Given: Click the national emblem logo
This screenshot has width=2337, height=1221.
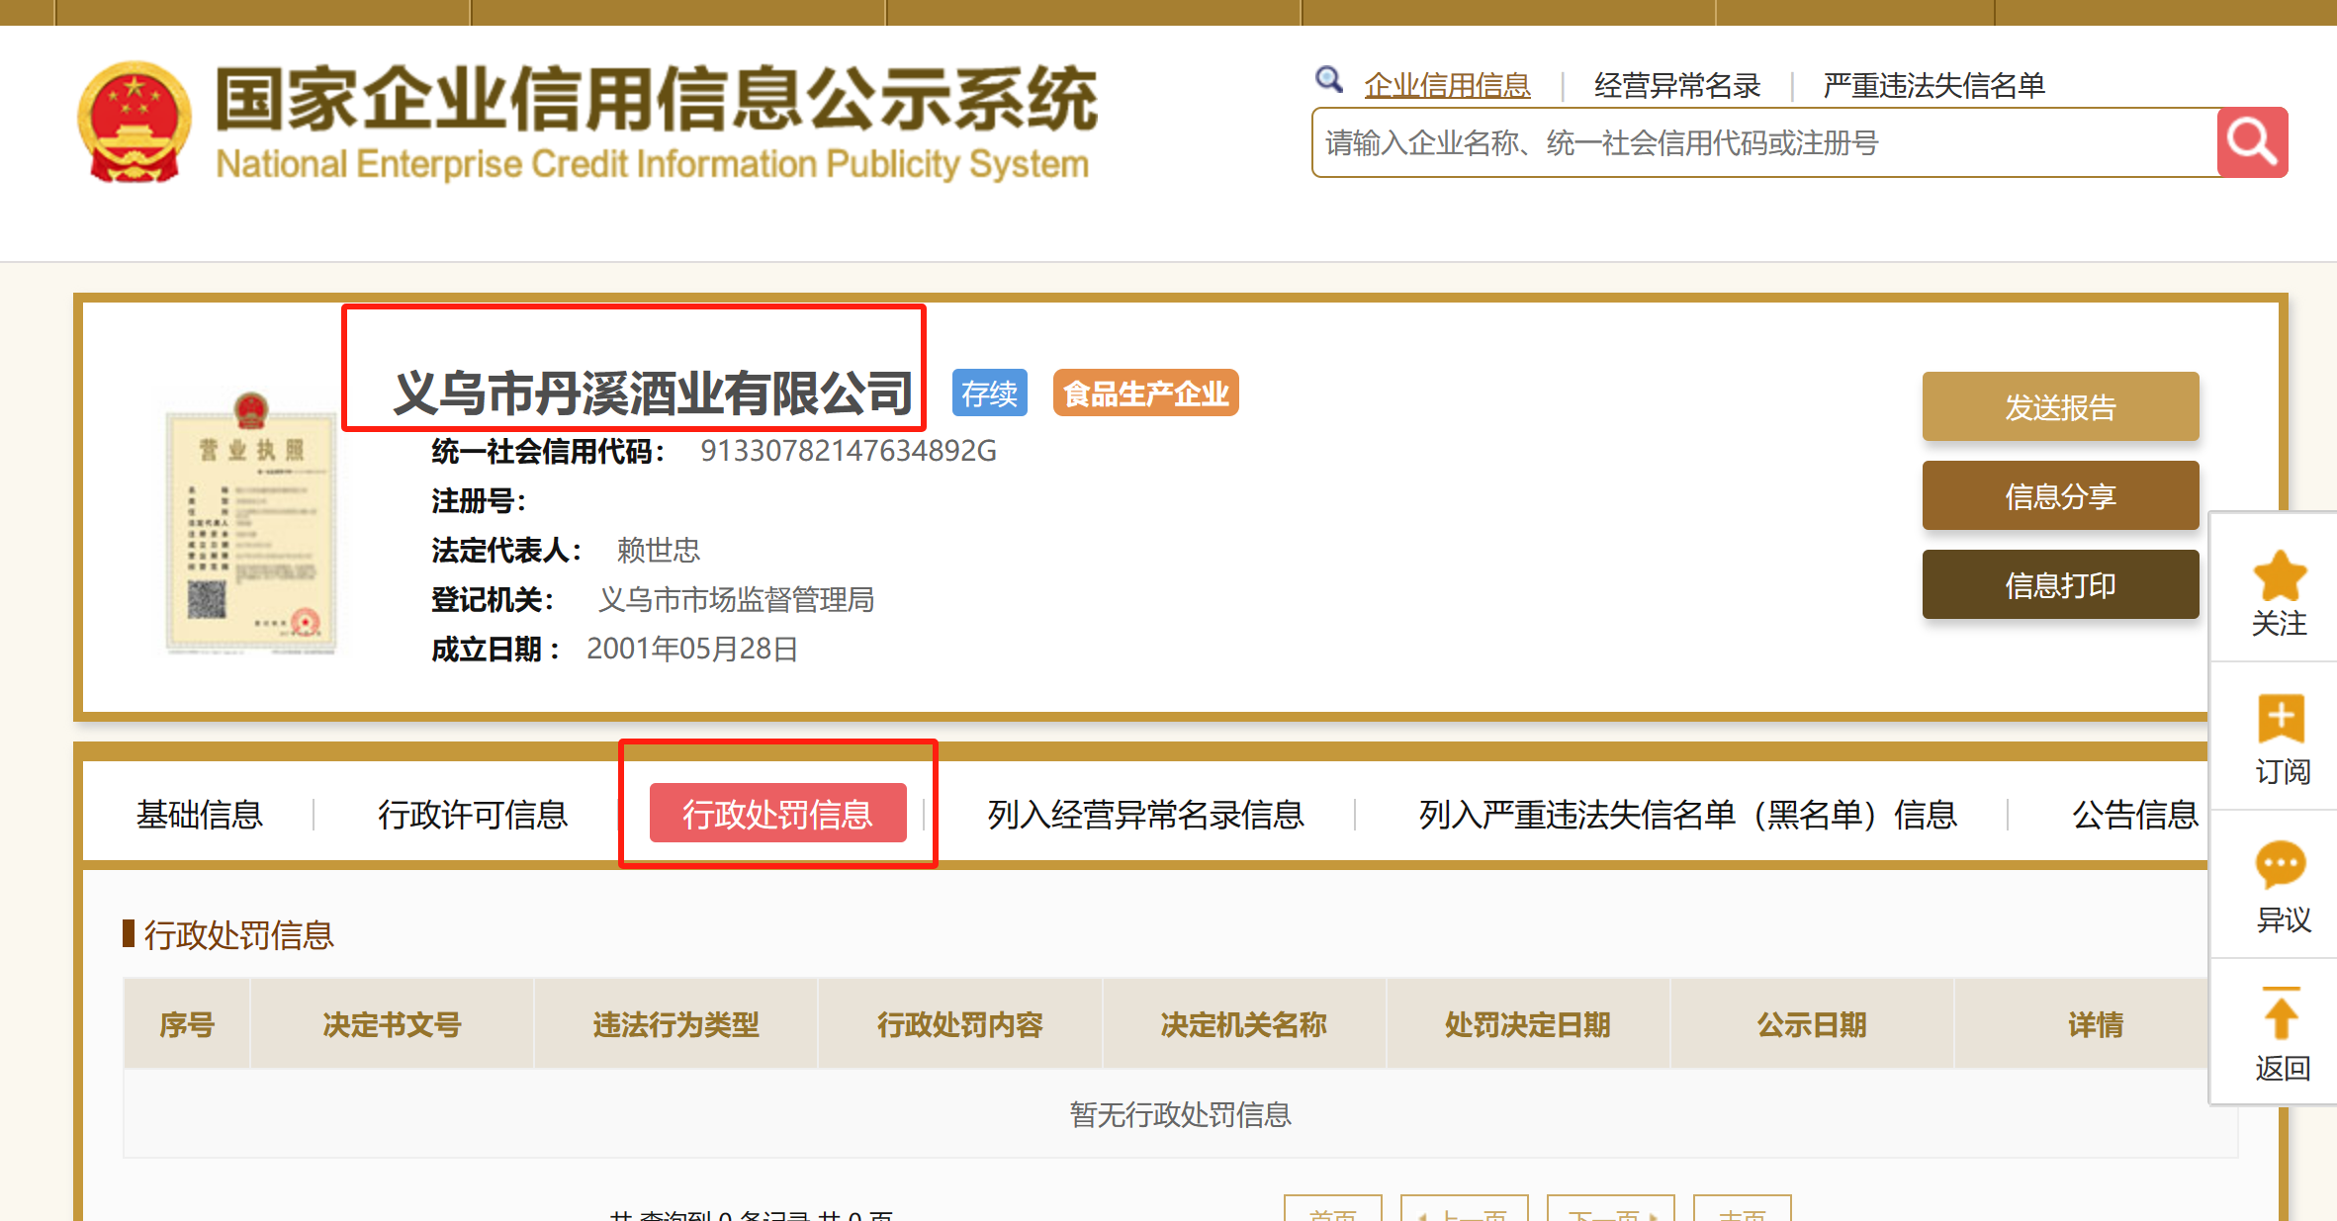Looking at the screenshot, I should click(x=135, y=123).
